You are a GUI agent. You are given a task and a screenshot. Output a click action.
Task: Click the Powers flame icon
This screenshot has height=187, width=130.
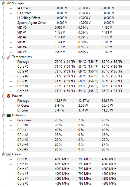9,96
